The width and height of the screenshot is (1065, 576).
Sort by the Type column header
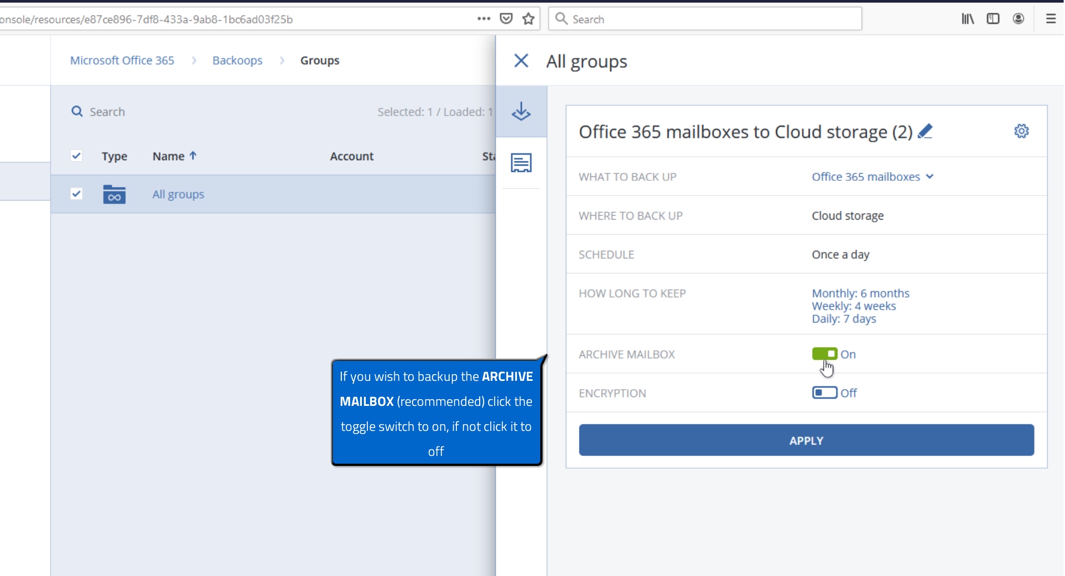pos(115,156)
